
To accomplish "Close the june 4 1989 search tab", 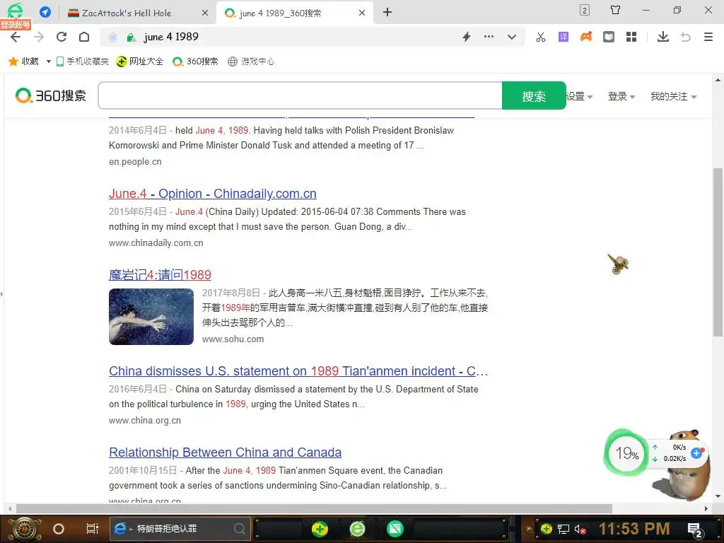I will pos(362,13).
